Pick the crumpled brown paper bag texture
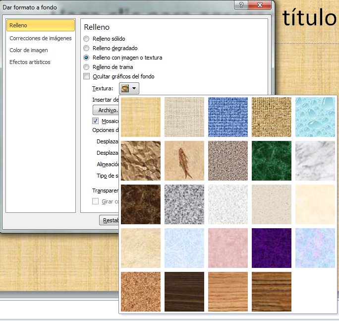Screen dimensions: 339x321 (141, 161)
